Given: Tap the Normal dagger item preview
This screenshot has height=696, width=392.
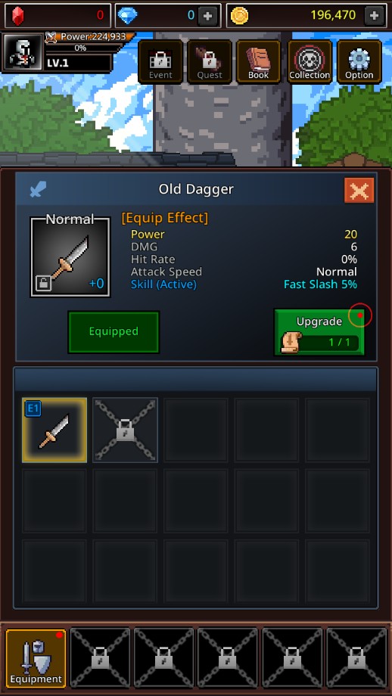Looking at the screenshot, I should 70,256.
